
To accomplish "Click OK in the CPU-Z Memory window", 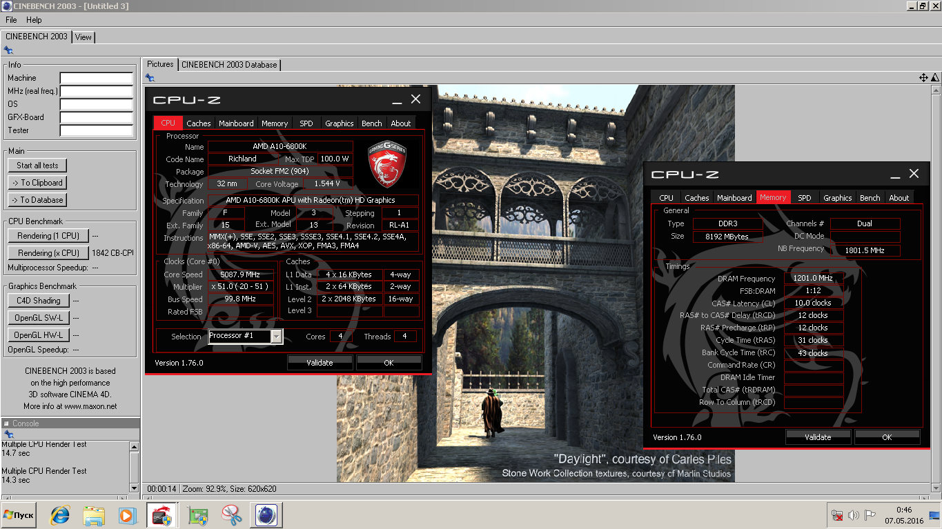I will (x=887, y=437).
